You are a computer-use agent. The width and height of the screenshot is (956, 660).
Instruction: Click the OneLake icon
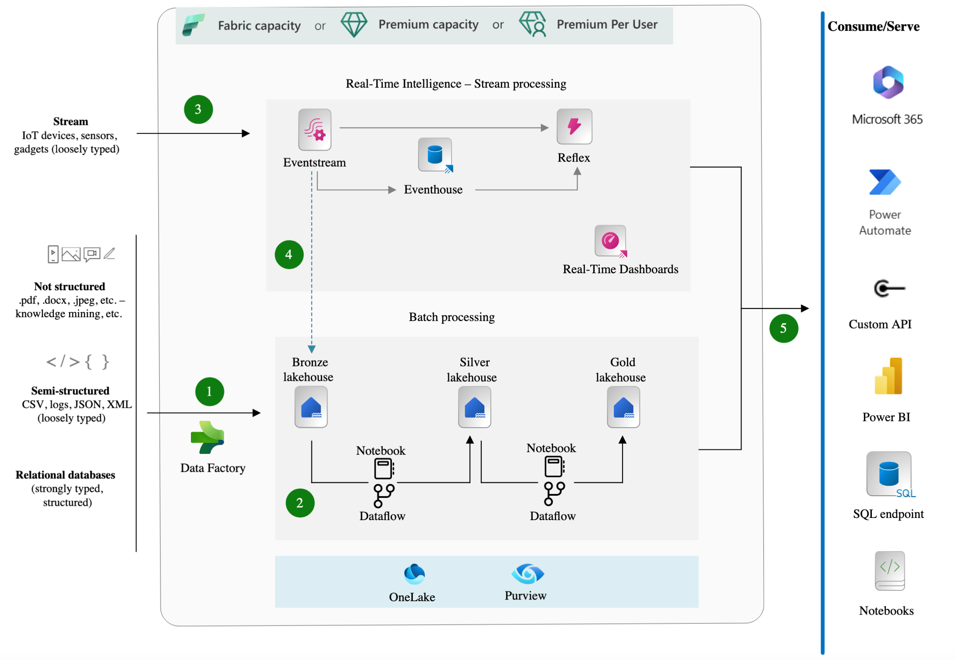coord(414,574)
